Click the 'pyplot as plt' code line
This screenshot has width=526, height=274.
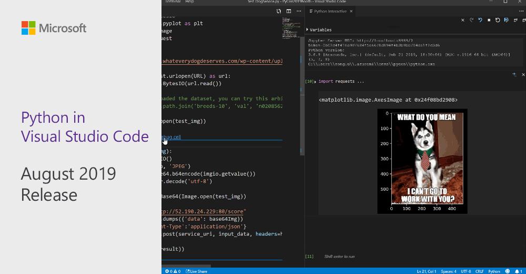click(x=183, y=24)
